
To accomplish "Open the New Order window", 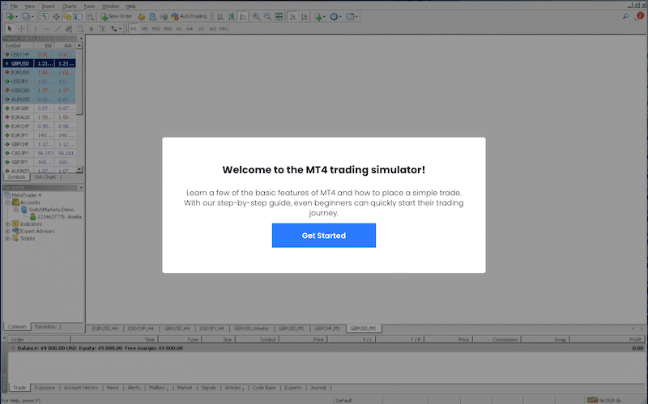I will tap(116, 16).
